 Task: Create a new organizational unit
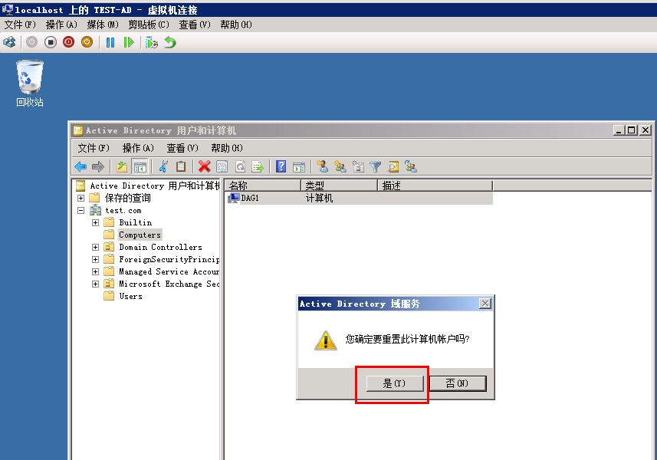[x=358, y=166]
